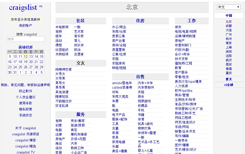Screen dimensions: 245x154
Task: Open craigslist 精选 link
Action: pos(26,146)
